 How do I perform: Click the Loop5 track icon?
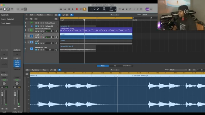point(31,36)
